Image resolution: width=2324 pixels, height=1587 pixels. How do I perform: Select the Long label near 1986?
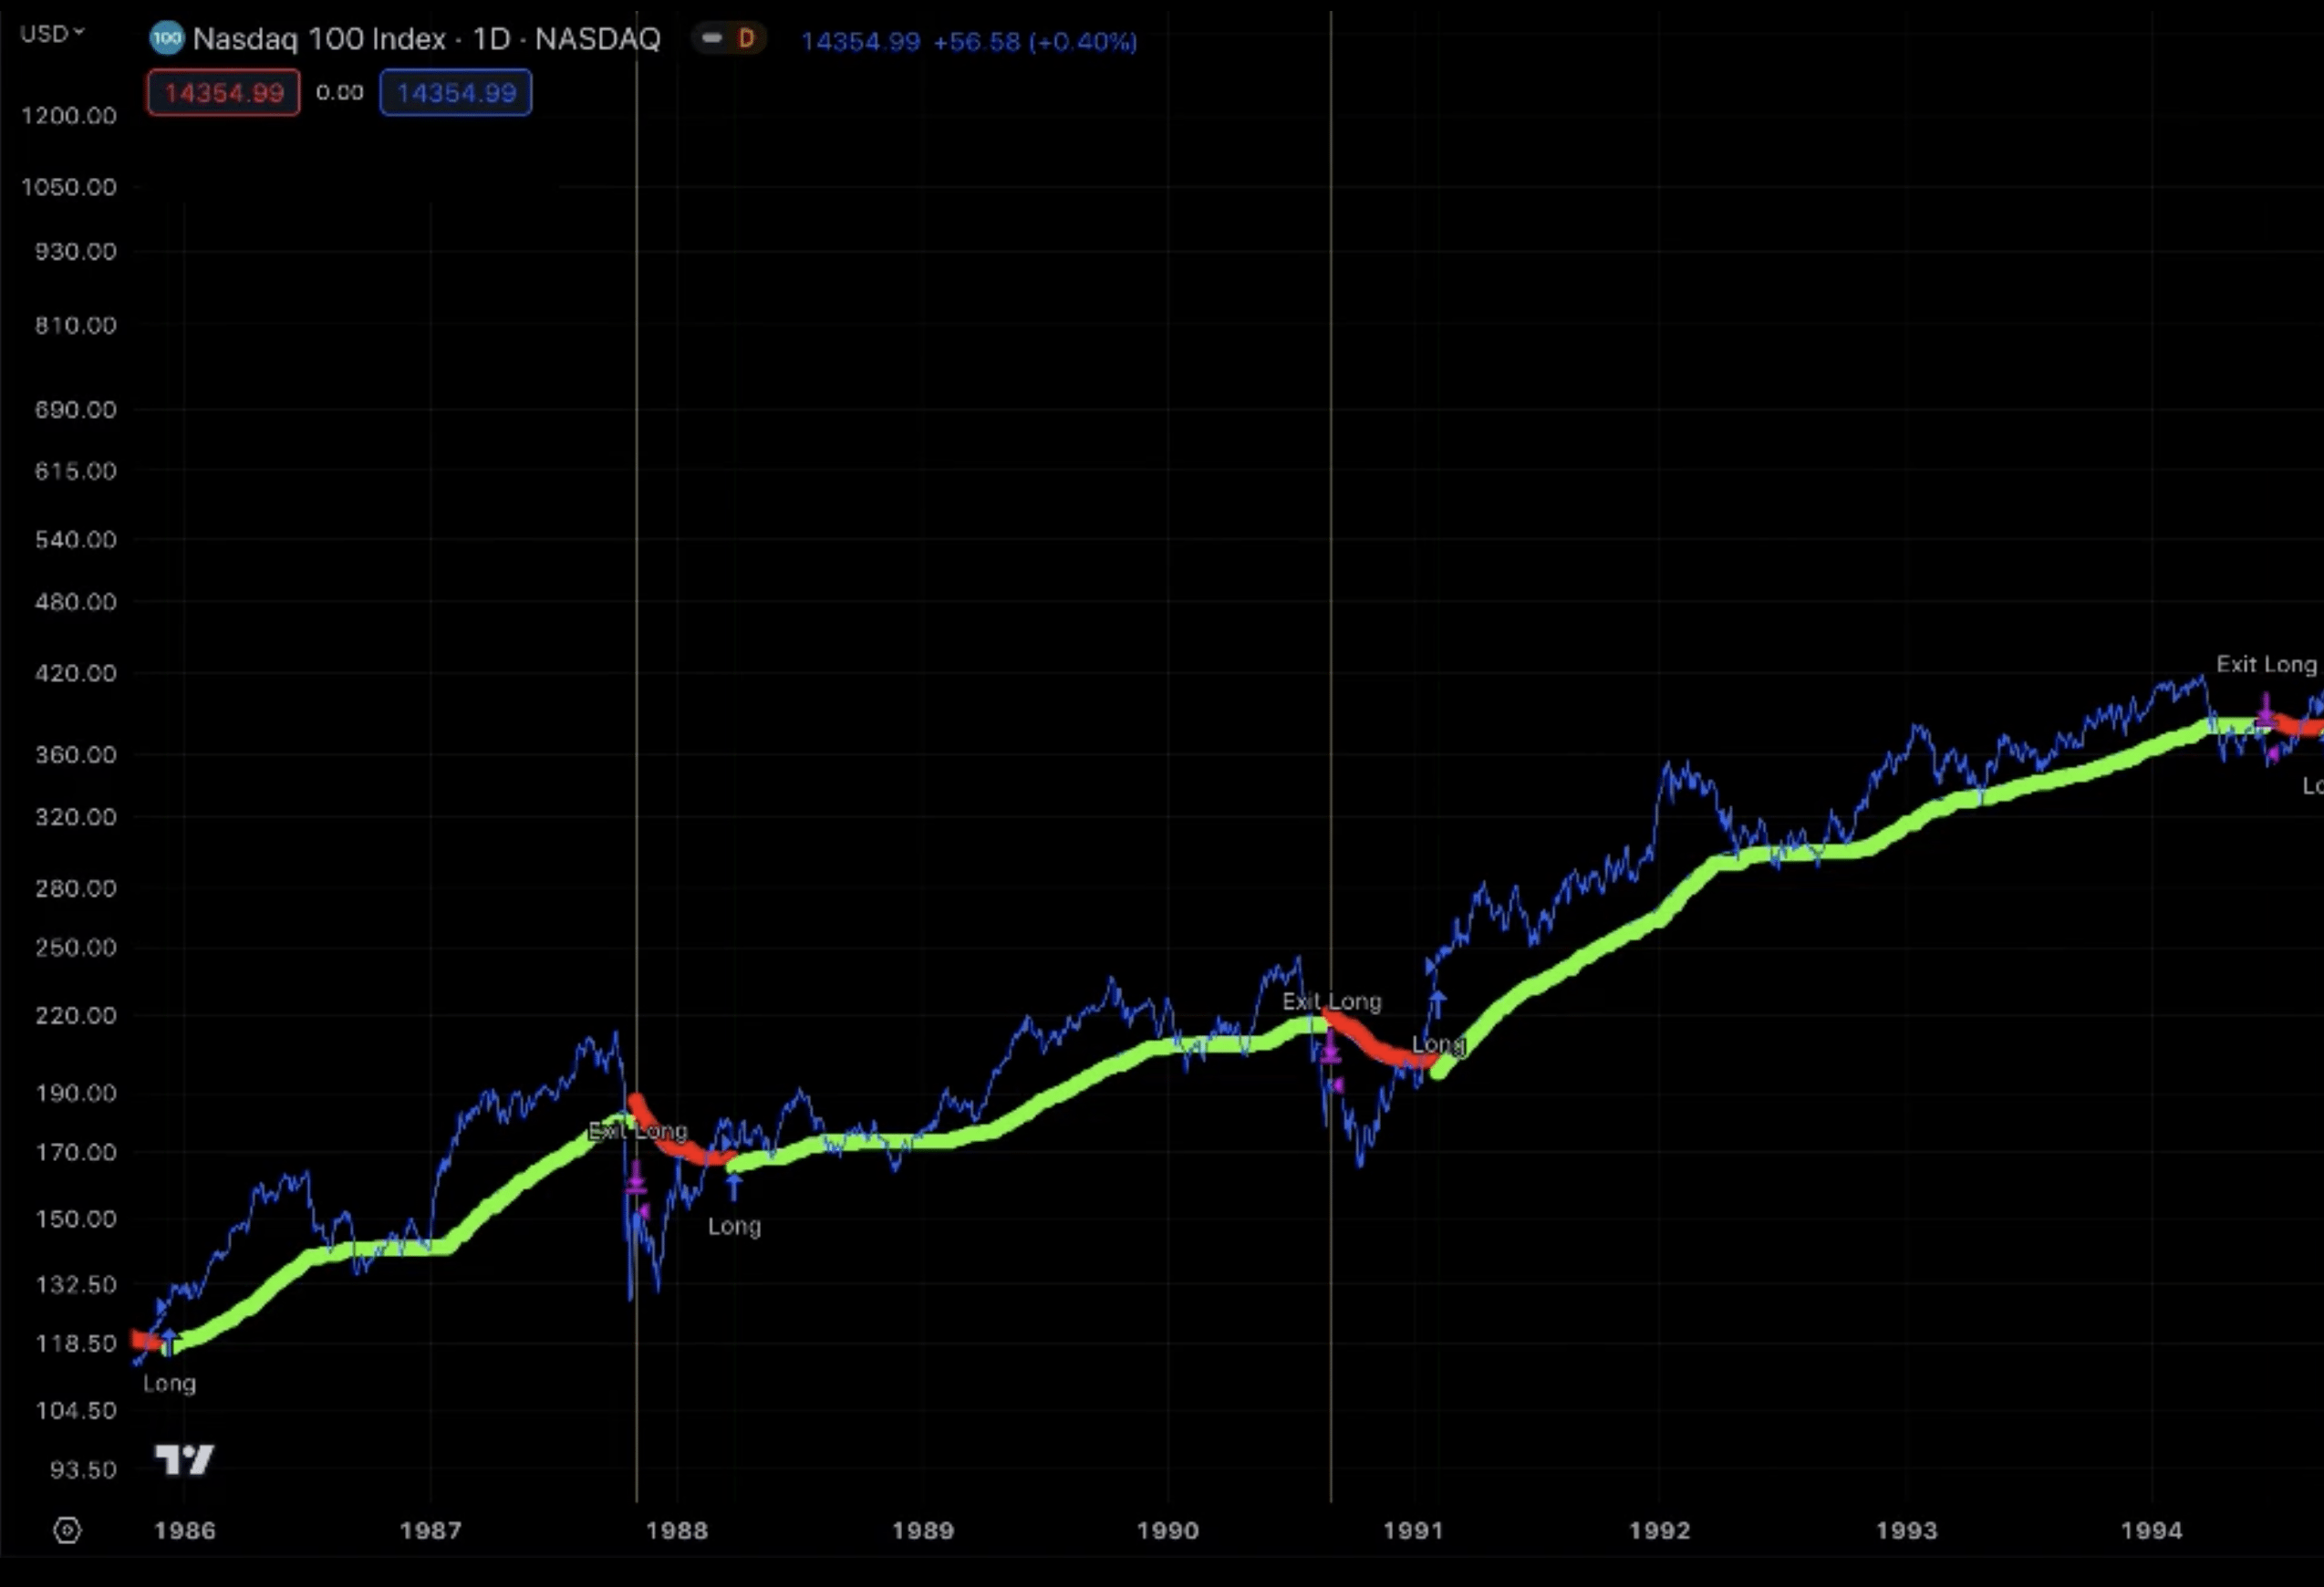169,1384
